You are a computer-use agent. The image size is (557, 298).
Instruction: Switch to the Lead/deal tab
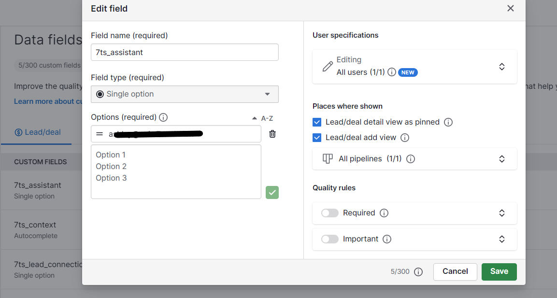tap(38, 132)
